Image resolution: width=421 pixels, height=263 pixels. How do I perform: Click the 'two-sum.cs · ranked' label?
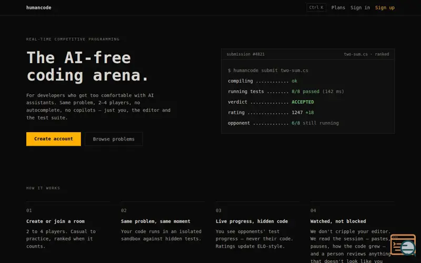(x=366, y=54)
